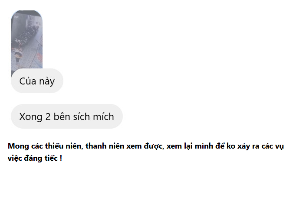Click the top of the thumbnail image

pyautogui.click(x=26, y=15)
